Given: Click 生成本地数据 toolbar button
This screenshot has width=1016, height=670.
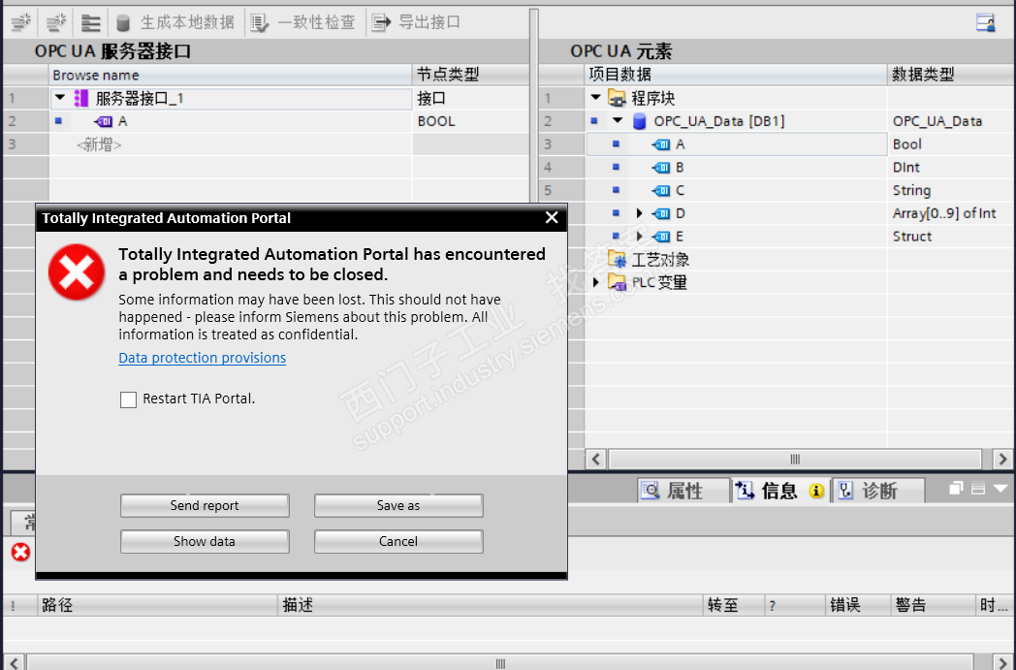Looking at the screenshot, I should click(175, 22).
